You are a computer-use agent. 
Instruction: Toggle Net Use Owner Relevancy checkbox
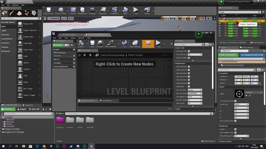[x=189, y=80]
